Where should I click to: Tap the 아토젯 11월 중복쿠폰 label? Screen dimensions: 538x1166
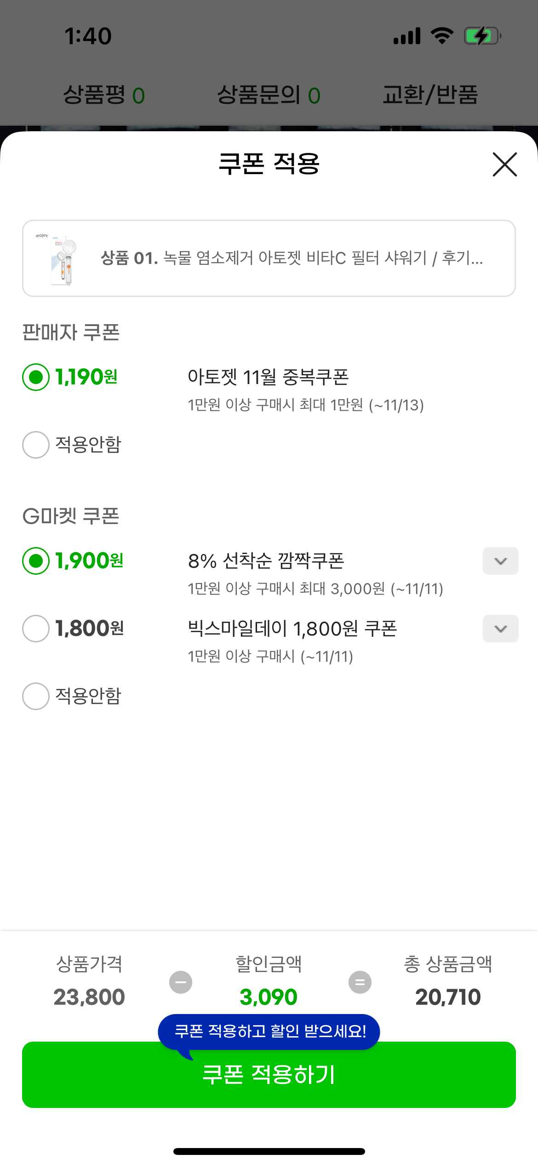pyautogui.click(x=268, y=377)
